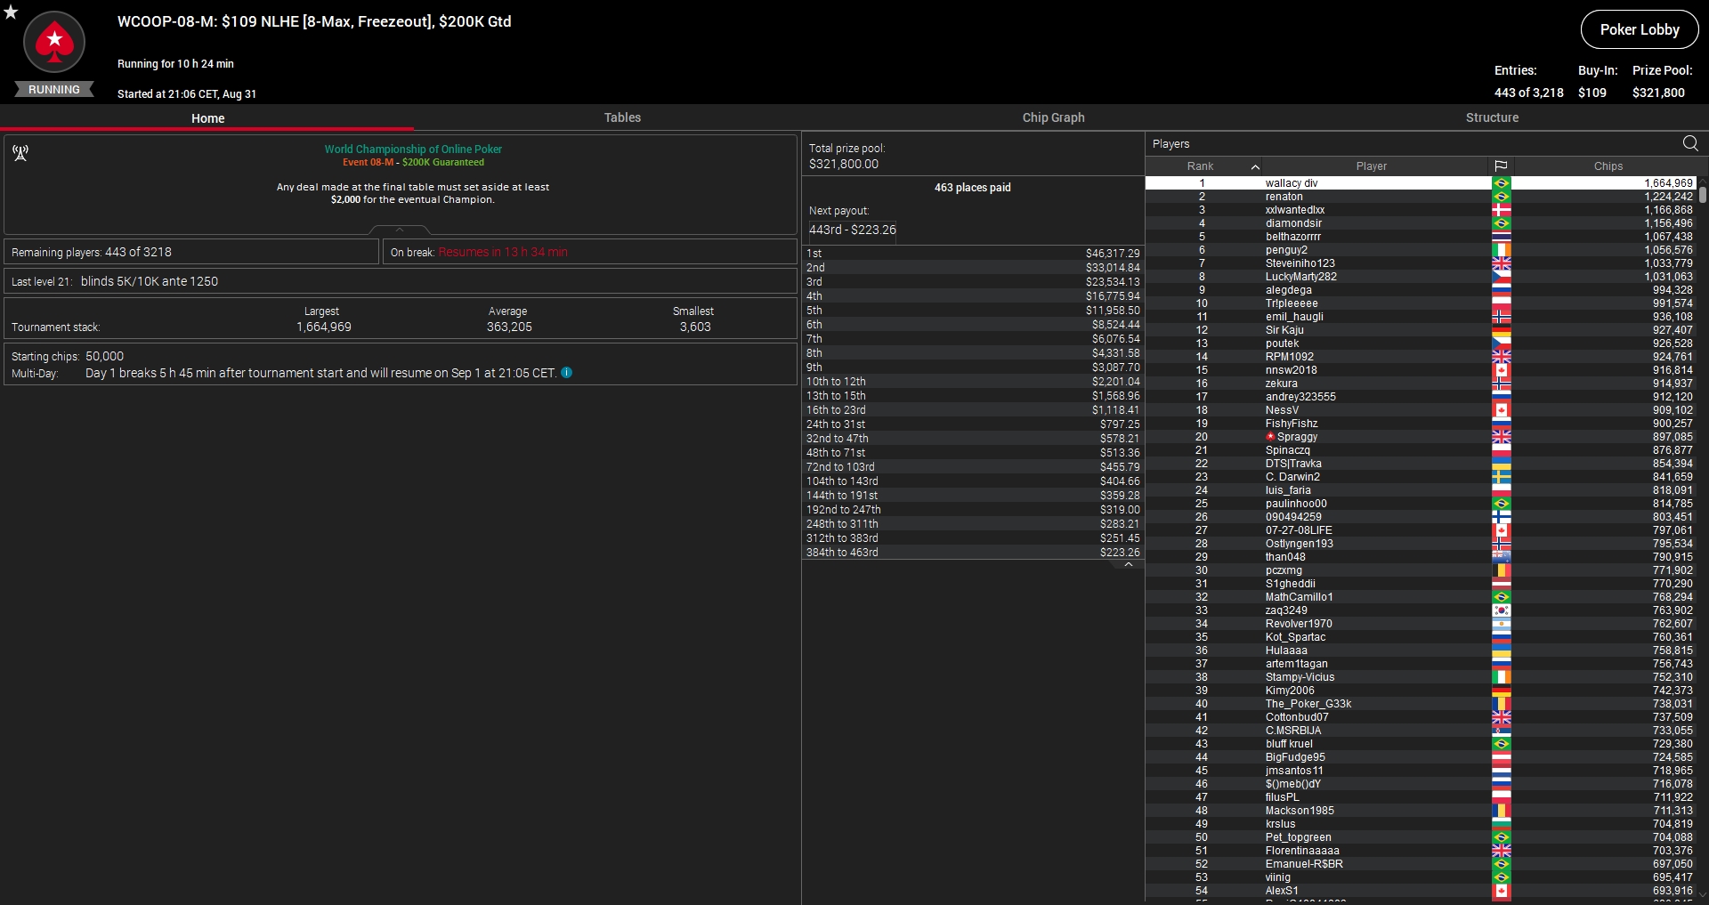The width and height of the screenshot is (1709, 905).
Task: Click the favorite star icon
Action: tap(11, 12)
